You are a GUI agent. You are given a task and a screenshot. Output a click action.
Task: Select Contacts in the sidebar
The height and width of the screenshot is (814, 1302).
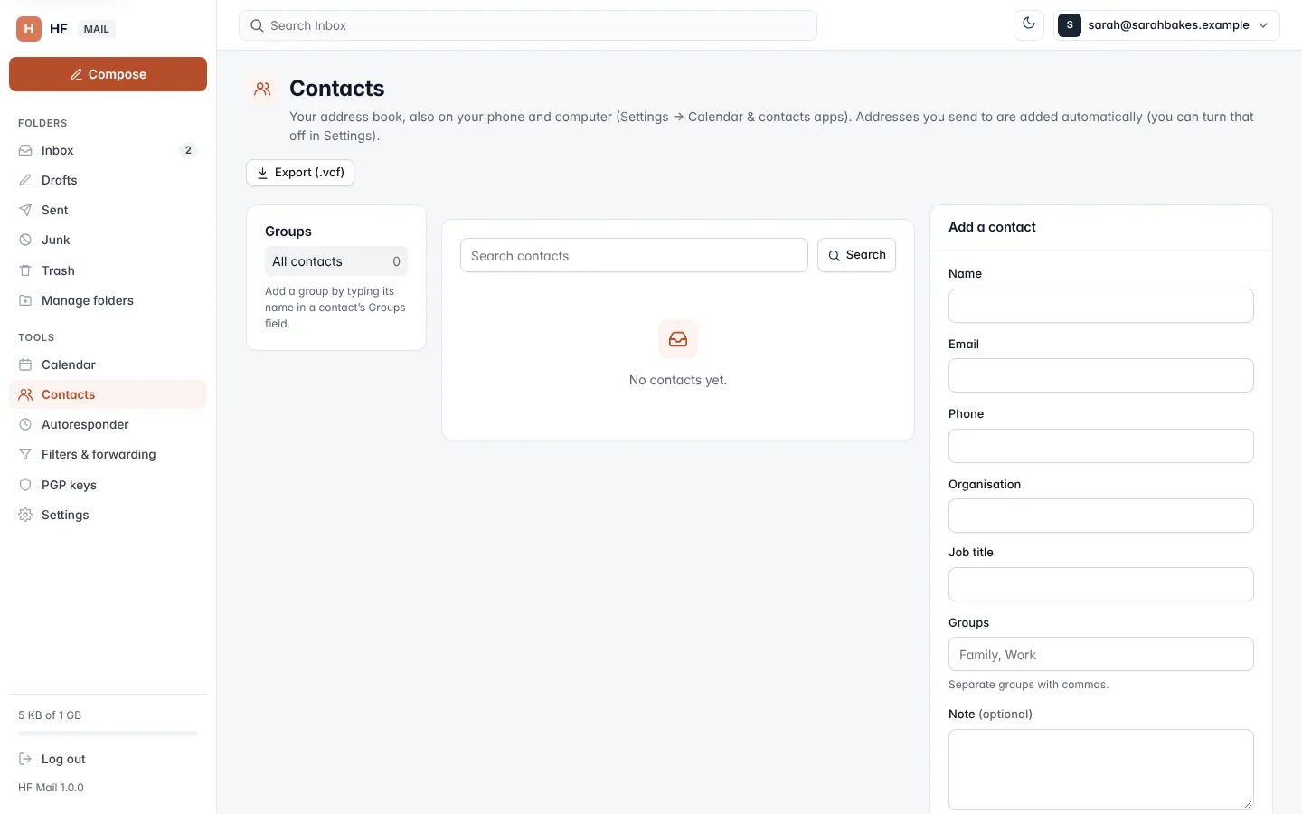(108, 394)
